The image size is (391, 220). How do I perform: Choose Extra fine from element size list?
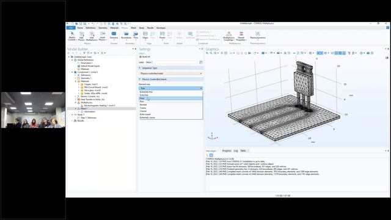[171, 95]
